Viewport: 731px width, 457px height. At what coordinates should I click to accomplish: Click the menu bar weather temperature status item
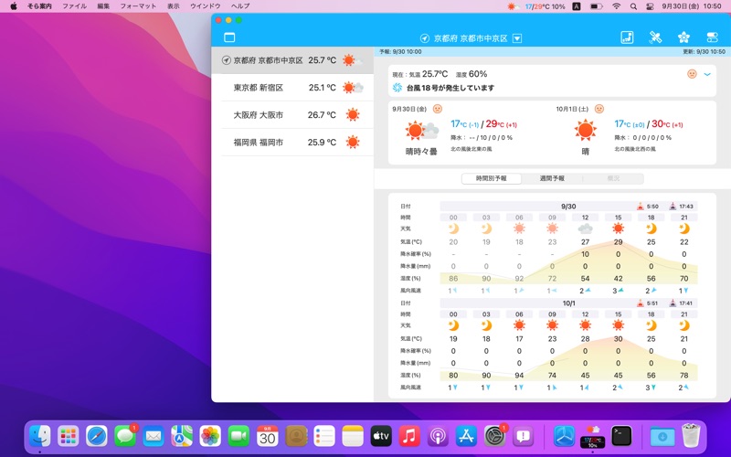coord(537,6)
